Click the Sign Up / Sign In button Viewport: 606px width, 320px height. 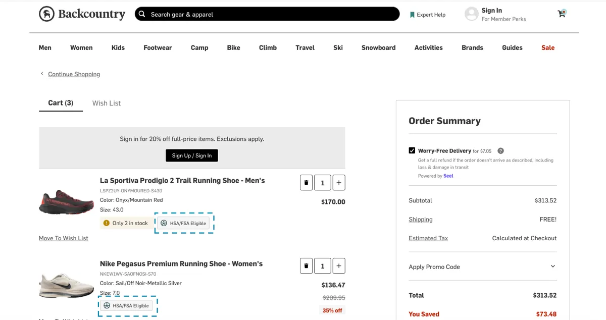[x=192, y=155]
